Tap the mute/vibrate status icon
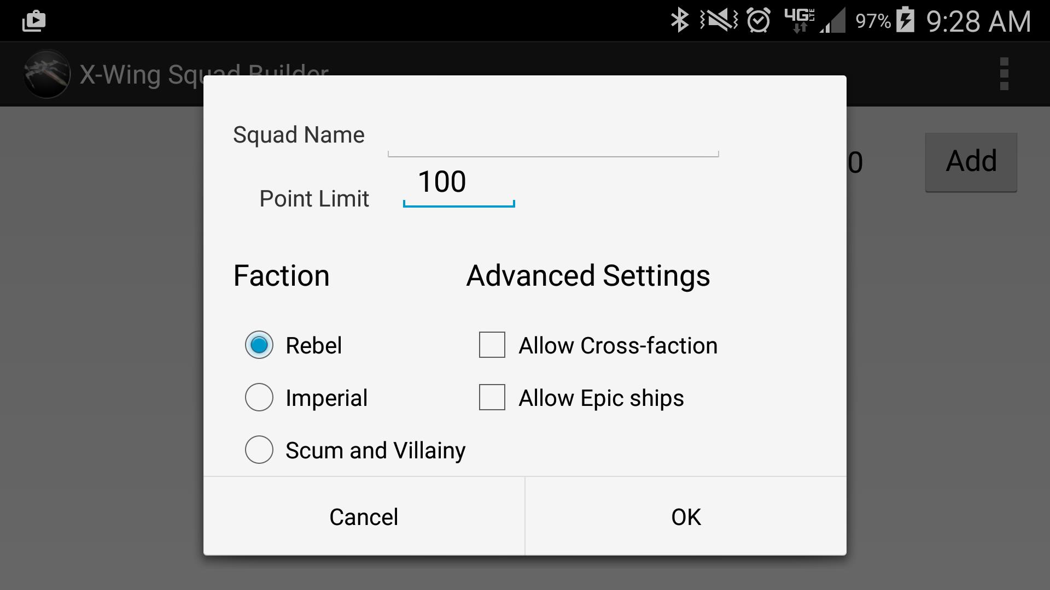The image size is (1050, 590). click(718, 20)
